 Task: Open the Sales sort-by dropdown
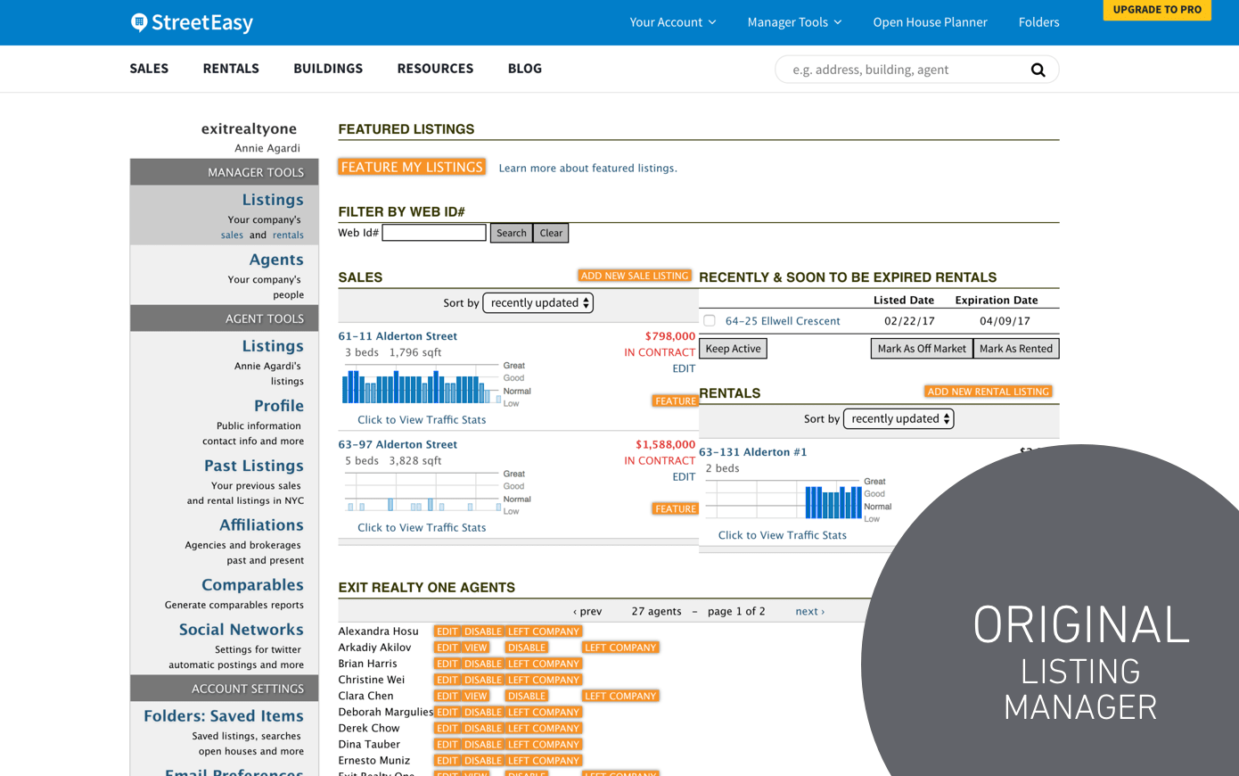click(537, 303)
